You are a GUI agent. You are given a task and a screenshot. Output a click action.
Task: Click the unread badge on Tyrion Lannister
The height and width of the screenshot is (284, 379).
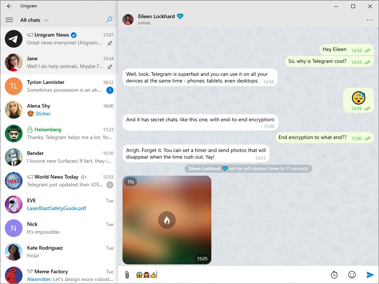110,90
